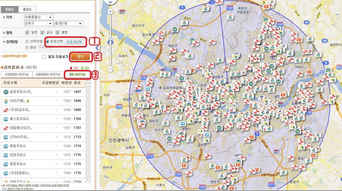The image size is (342, 191).
Task: Click the E1 marker east of 구리시
Action: pyautogui.click(x=309, y=72)
